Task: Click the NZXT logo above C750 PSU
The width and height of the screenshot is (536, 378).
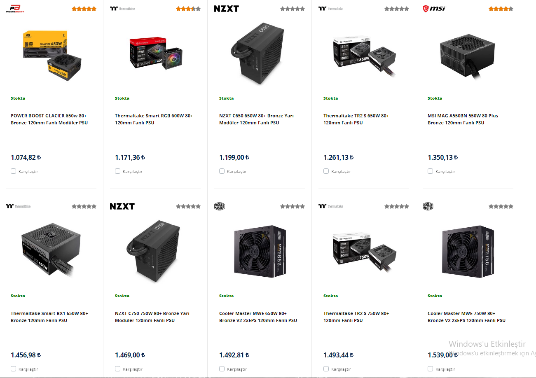Action: [122, 206]
